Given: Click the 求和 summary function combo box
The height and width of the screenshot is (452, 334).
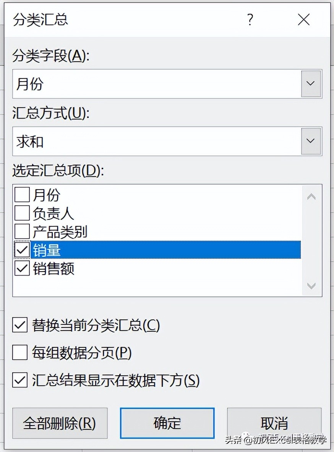Looking at the screenshot, I should point(157,141).
